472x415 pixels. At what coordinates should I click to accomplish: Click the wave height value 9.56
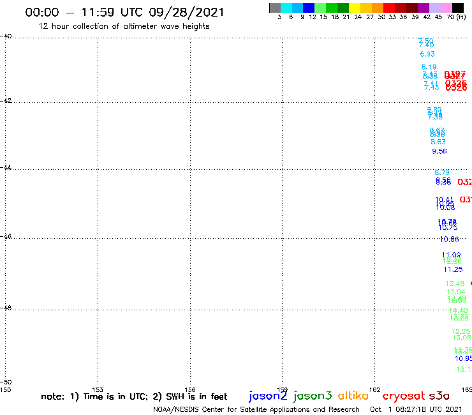(439, 151)
